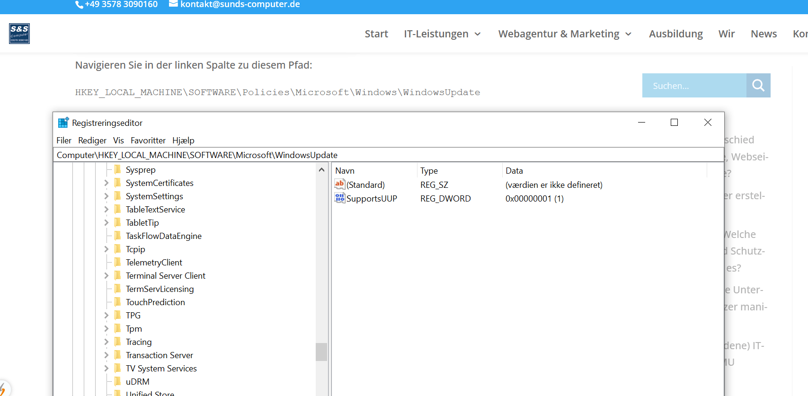Expand the Terminal Server Client node
Image resolution: width=808 pixels, height=396 pixels.
point(106,275)
